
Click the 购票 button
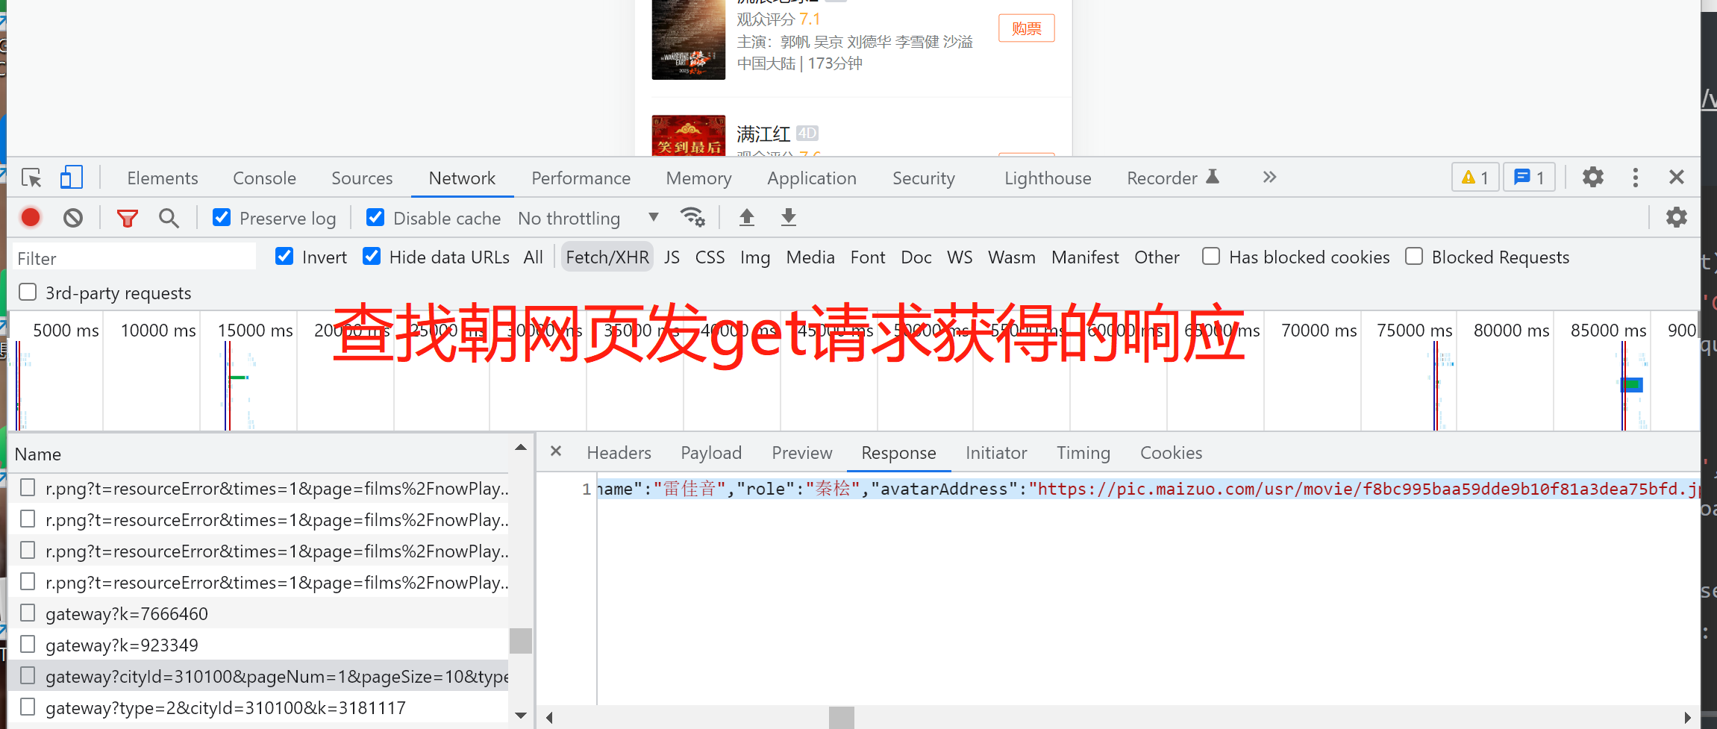[1026, 28]
